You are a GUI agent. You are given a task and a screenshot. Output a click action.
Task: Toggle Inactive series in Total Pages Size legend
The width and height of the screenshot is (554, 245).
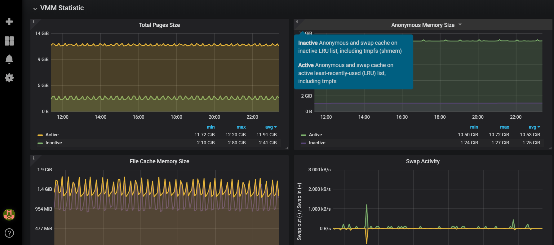54,143
